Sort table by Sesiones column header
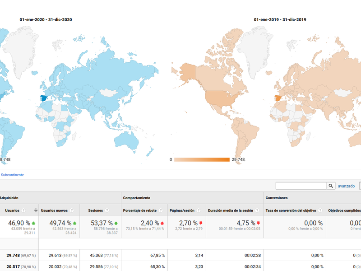This screenshot has width=361, height=271. pyautogui.click(x=95, y=210)
